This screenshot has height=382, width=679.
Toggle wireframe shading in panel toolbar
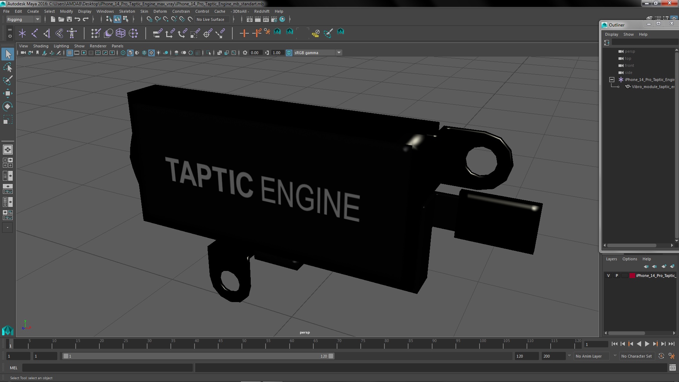(123, 53)
